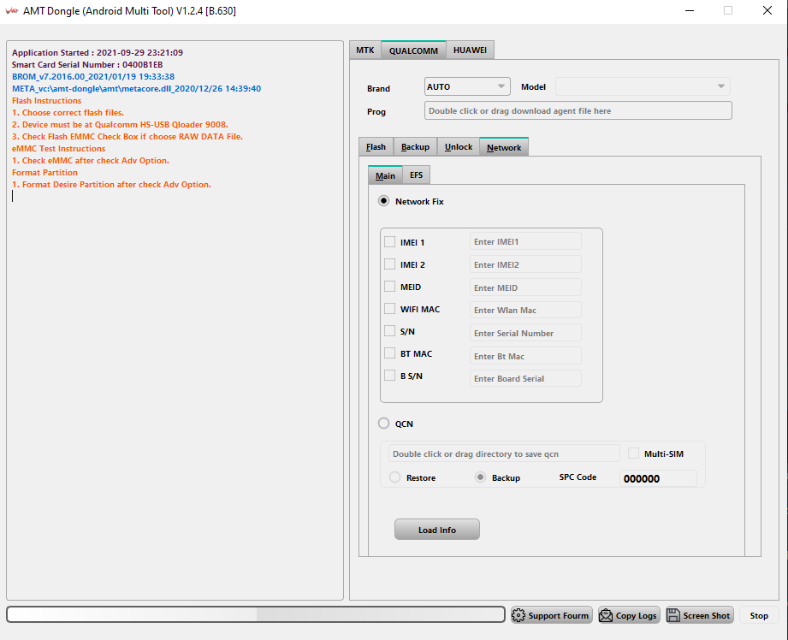
Task: Open the upper Backup tab
Action: point(415,147)
